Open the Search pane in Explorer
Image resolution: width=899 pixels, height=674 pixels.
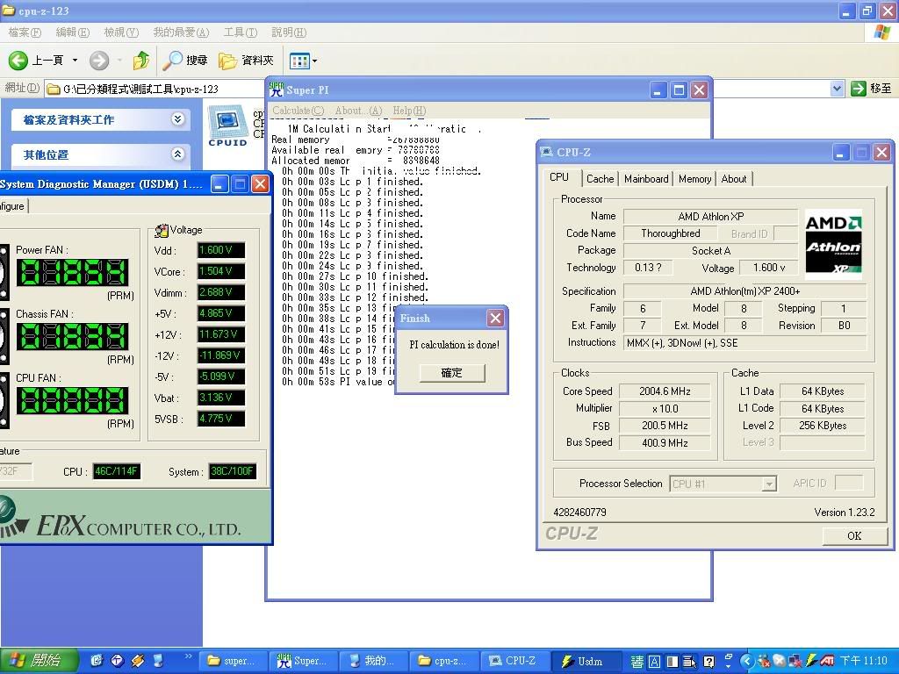pyautogui.click(x=185, y=60)
